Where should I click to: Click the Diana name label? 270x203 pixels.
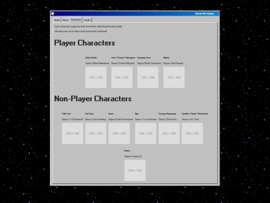tap(127, 151)
